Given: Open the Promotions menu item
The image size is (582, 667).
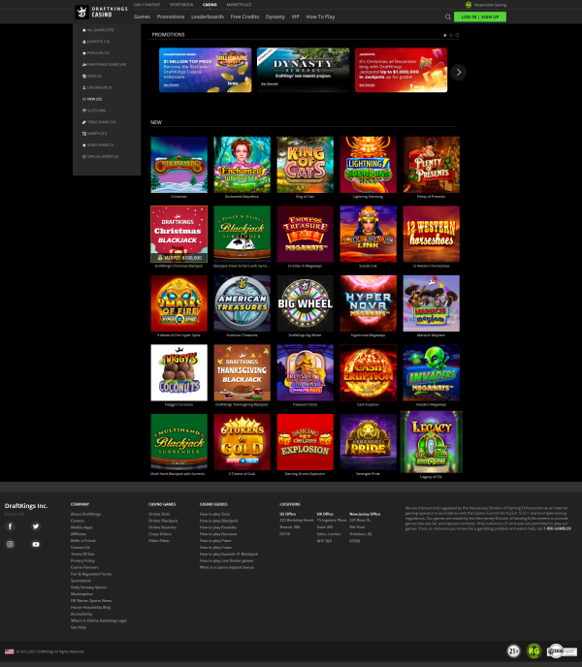Looking at the screenshot, I should pyautogui.click(x=171, y=17).
